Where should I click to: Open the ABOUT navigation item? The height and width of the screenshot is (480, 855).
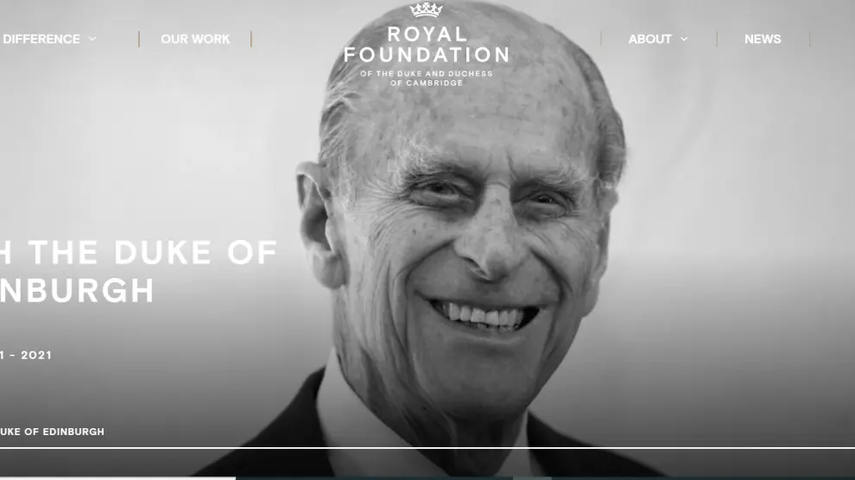[x=649, y=39]
